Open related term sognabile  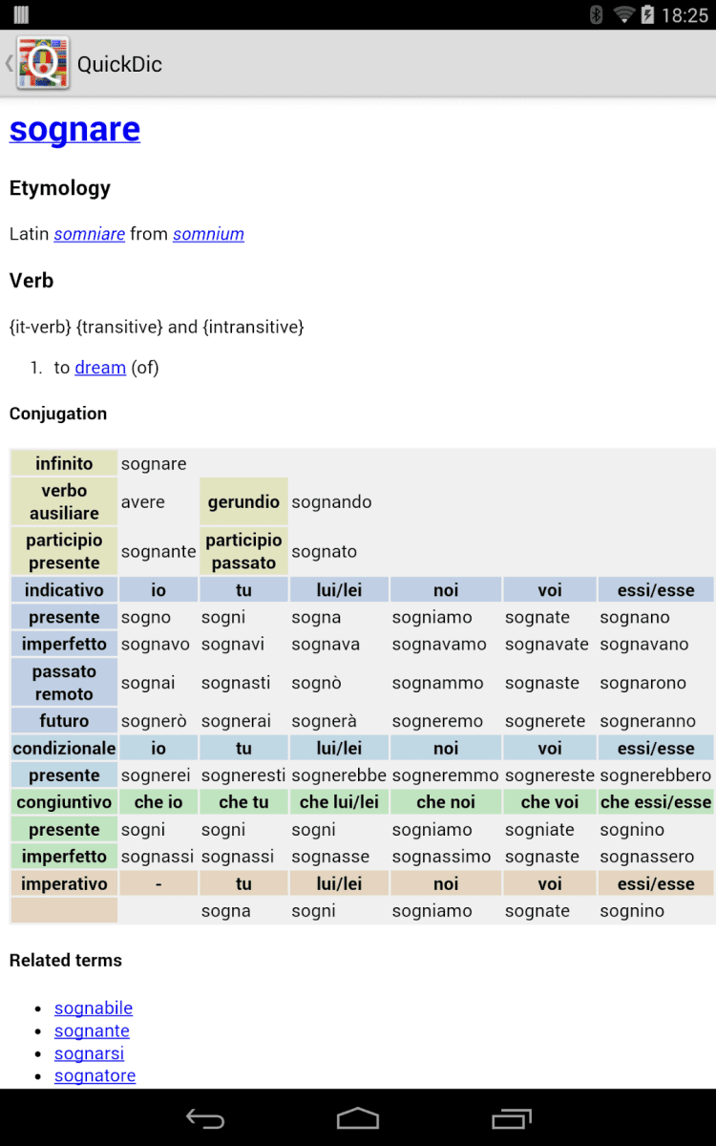point(94,1008)
